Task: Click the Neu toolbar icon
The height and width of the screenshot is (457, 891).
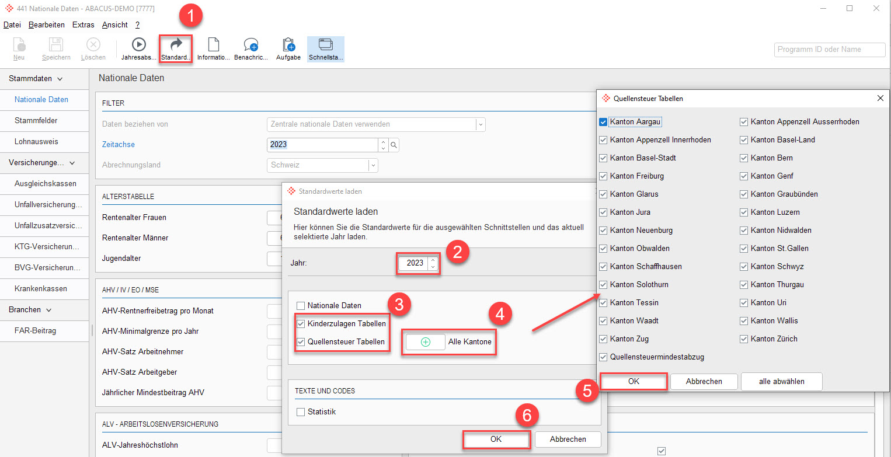Action: point(19,45)
